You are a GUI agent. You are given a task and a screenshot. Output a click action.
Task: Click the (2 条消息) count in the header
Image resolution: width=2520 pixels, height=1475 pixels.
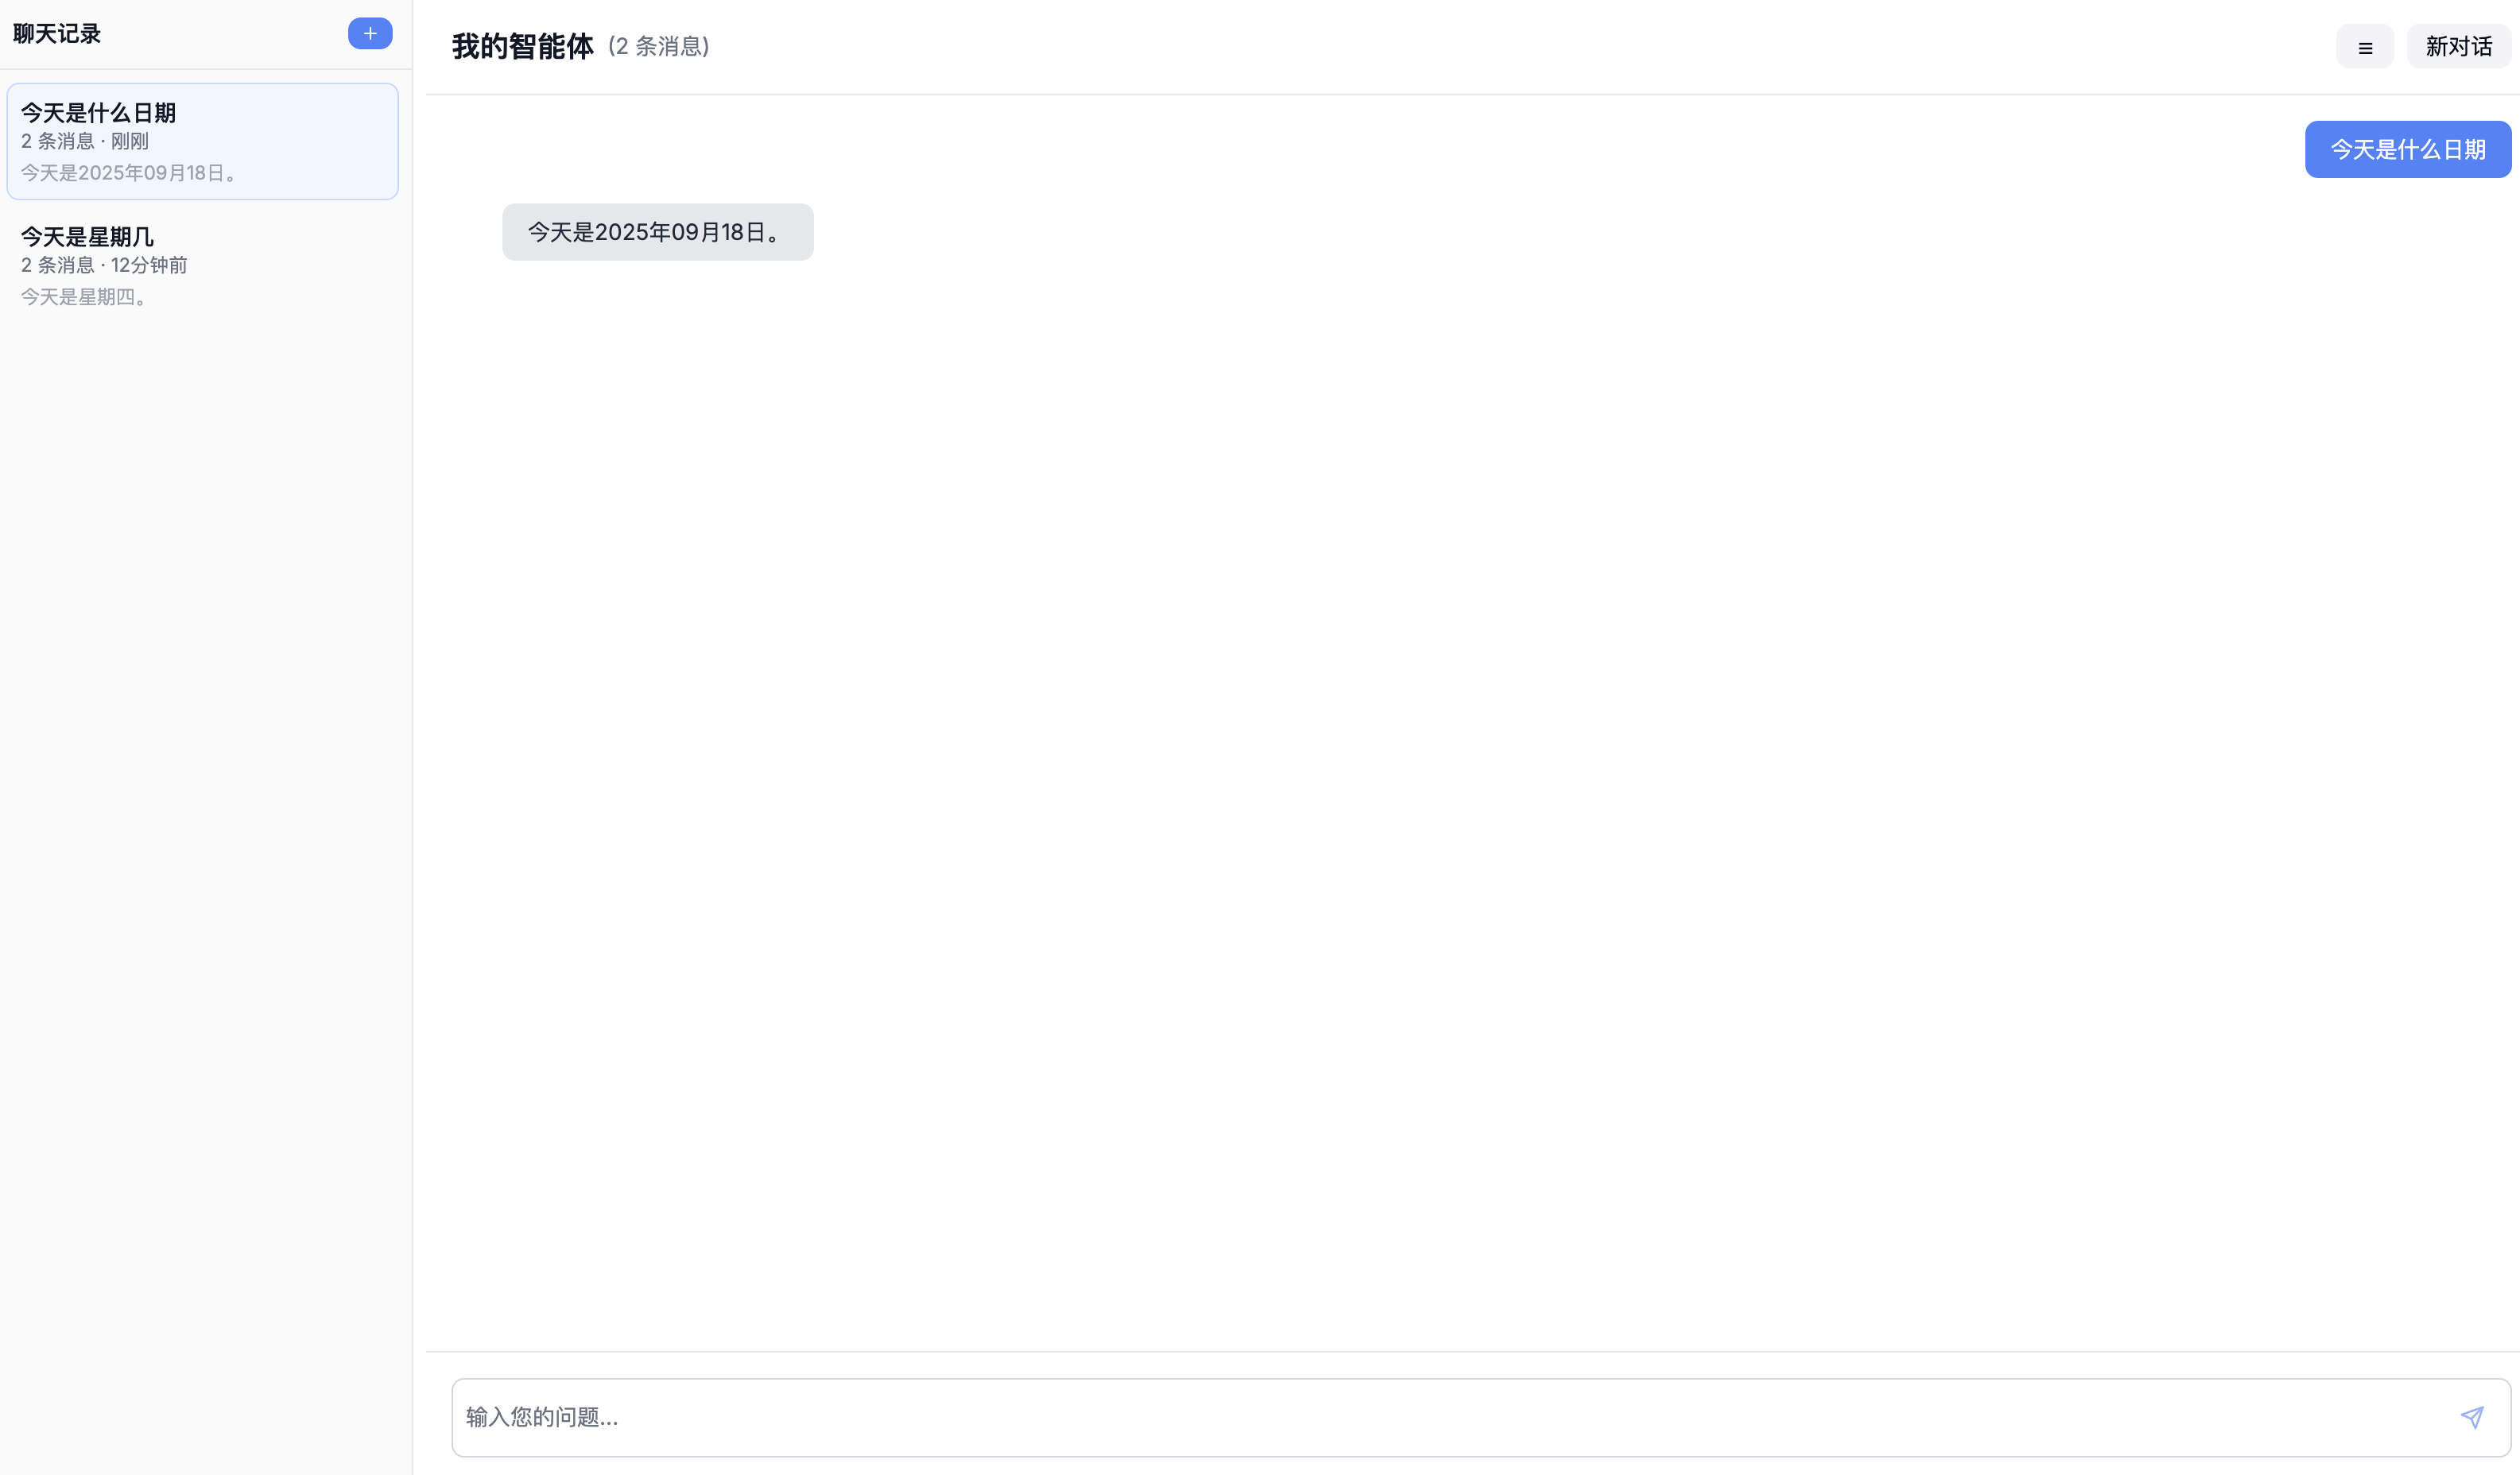[x=659, y=47]
